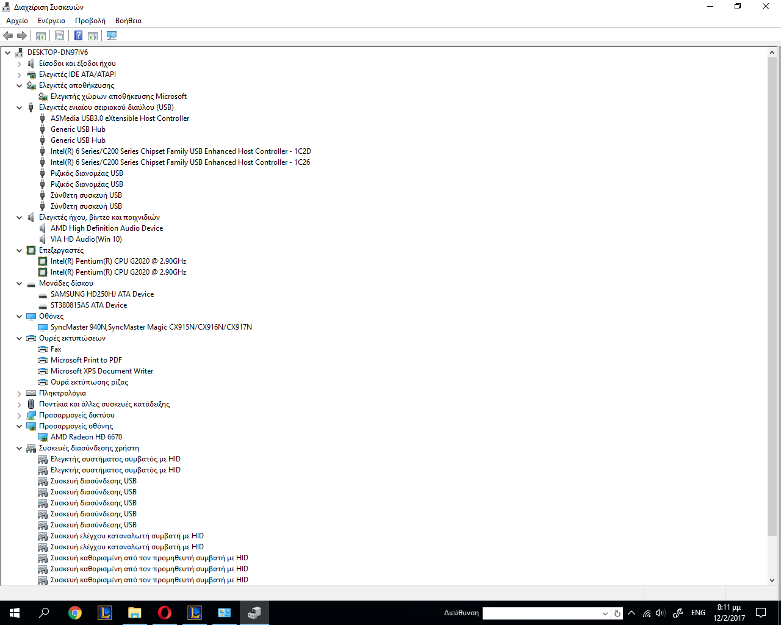Open Opera browser from the taskbar
781x625 pixels.
pos(165,613)
